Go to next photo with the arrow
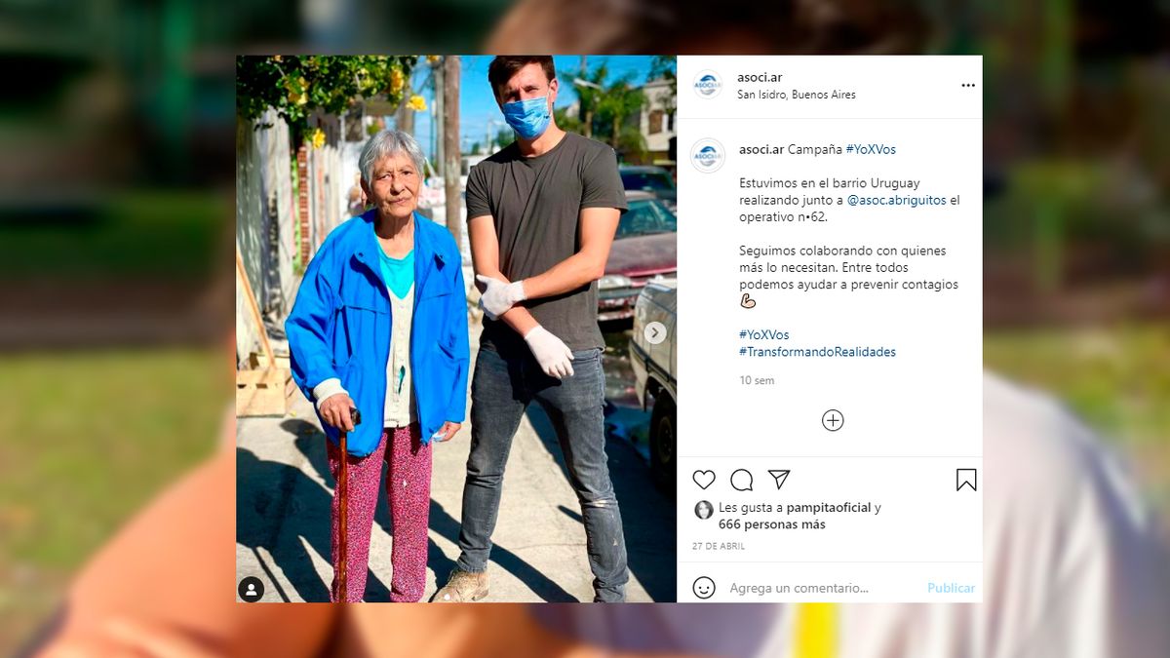Screen dimensions: 1170x658 point(655,332)
